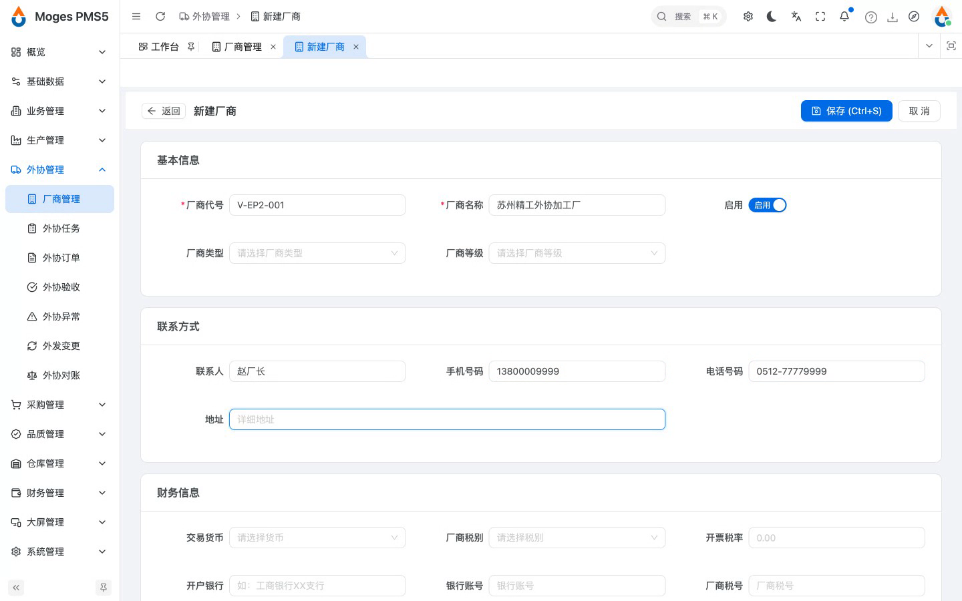Open the 厂商等级 dropdown
The height and width of the screenshot is (601, 962).
[x=577, y=253]
